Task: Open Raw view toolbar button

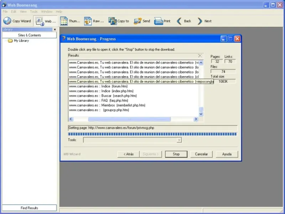Action: pyautogui.click(x=94, y=21)
